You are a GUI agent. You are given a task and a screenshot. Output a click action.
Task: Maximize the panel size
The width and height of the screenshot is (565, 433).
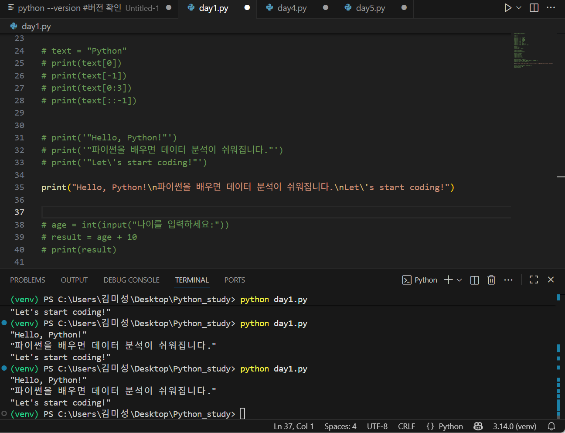(534, 280)
